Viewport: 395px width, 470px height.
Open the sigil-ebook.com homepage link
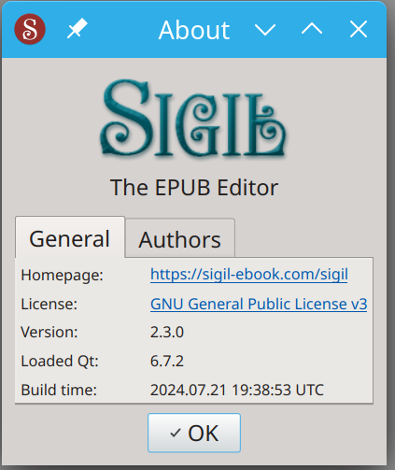[x=249, y=275]
